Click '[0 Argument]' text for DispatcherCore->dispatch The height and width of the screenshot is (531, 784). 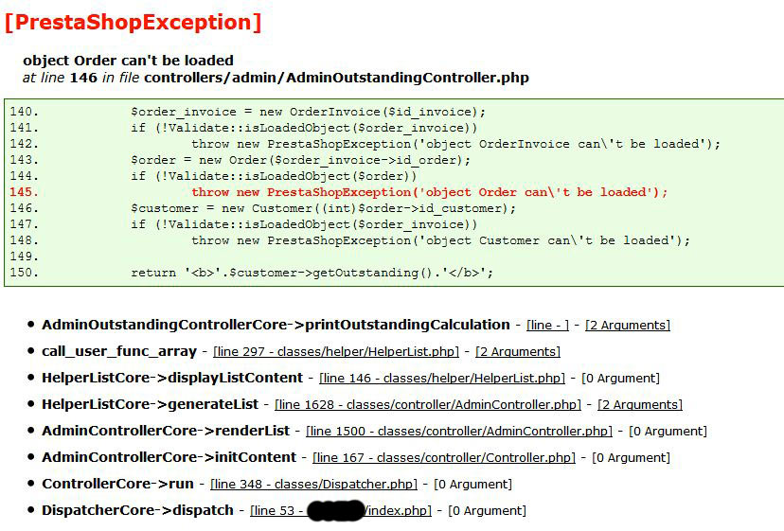pyautogui.click(x=487, y=511)
